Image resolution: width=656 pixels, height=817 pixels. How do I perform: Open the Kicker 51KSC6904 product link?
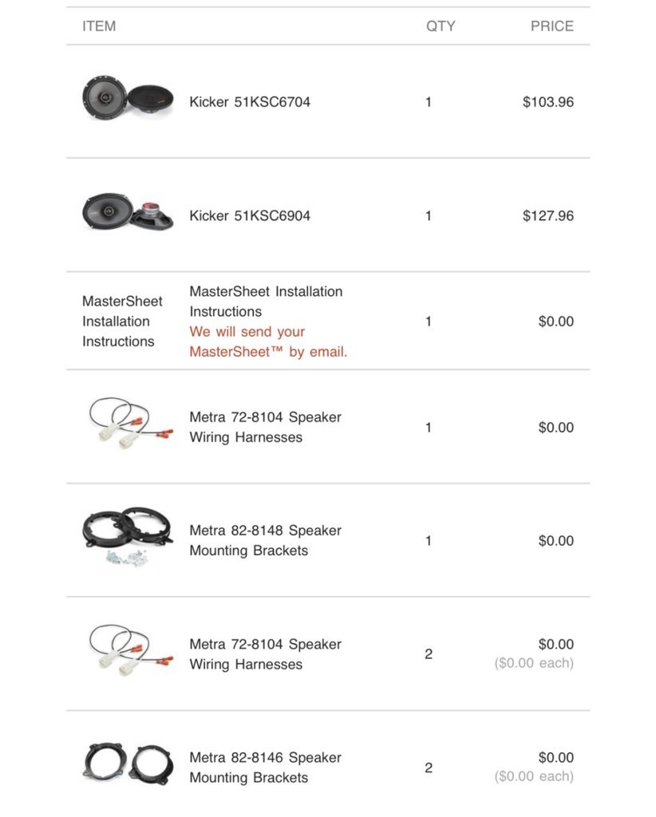[x=250, y=215]
